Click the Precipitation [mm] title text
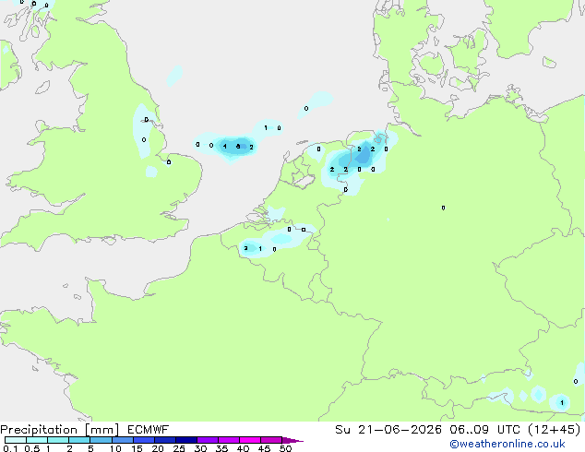 (60, 430)
